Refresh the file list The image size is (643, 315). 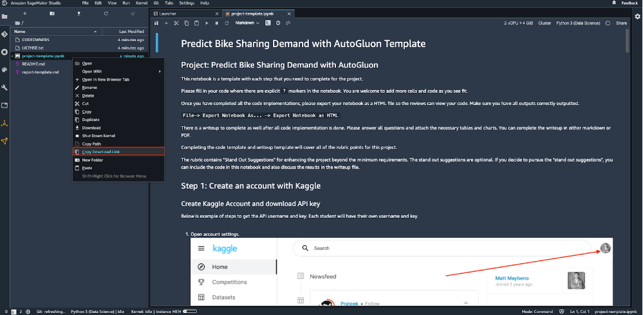coord(106,14)
